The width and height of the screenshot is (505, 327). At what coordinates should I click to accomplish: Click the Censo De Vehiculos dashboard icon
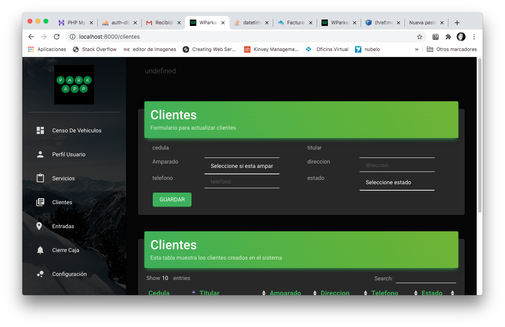tap(40, 130)
